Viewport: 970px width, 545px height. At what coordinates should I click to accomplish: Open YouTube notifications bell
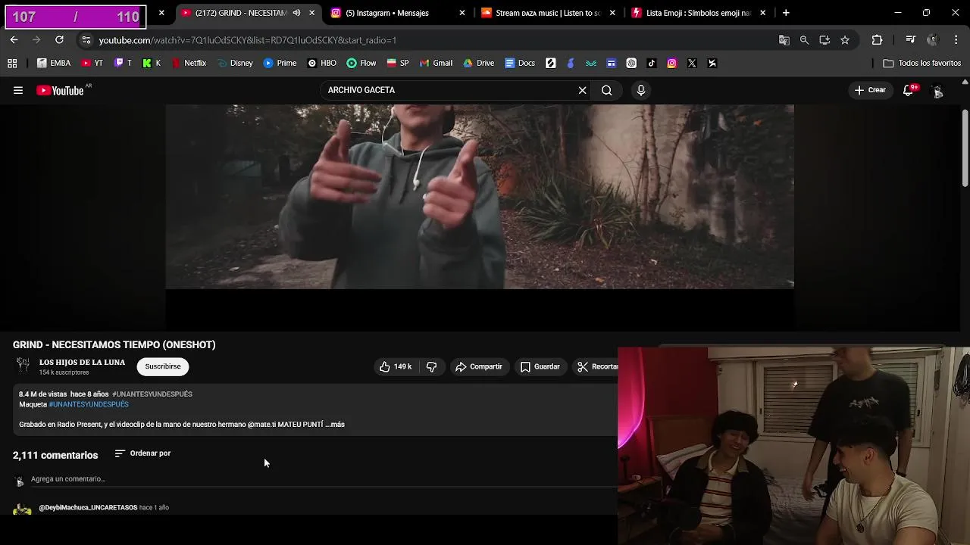pos(909,90)
